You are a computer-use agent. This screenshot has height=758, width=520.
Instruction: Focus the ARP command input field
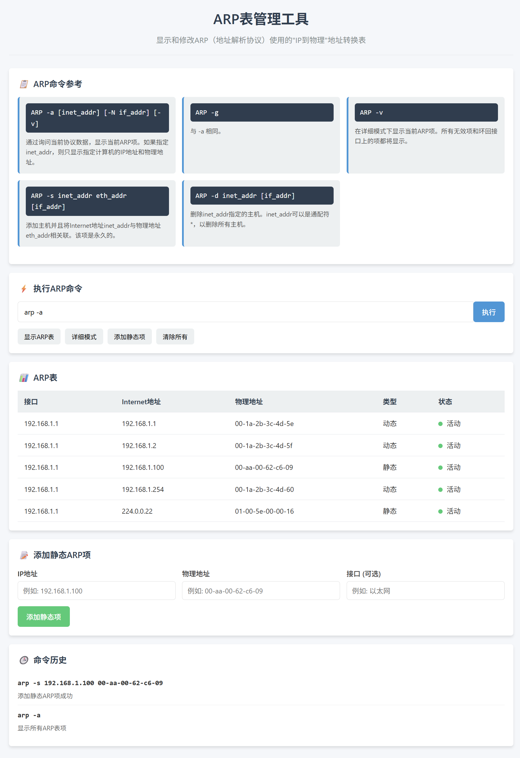[245, 312]
